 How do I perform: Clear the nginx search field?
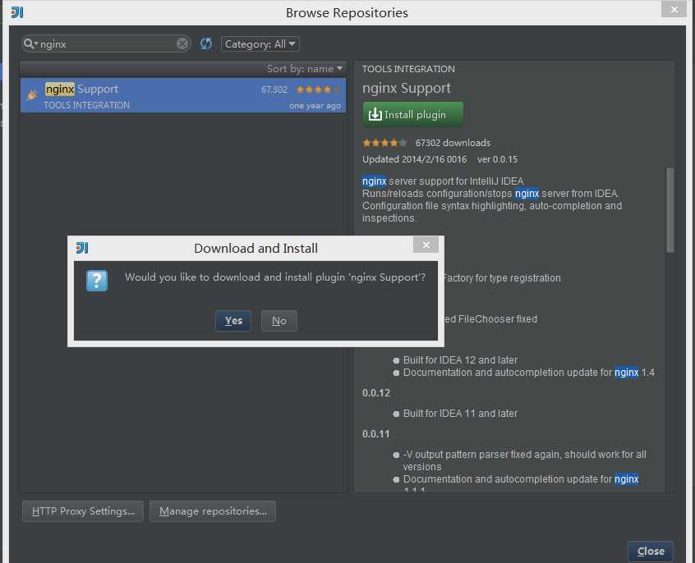[182, 43]
